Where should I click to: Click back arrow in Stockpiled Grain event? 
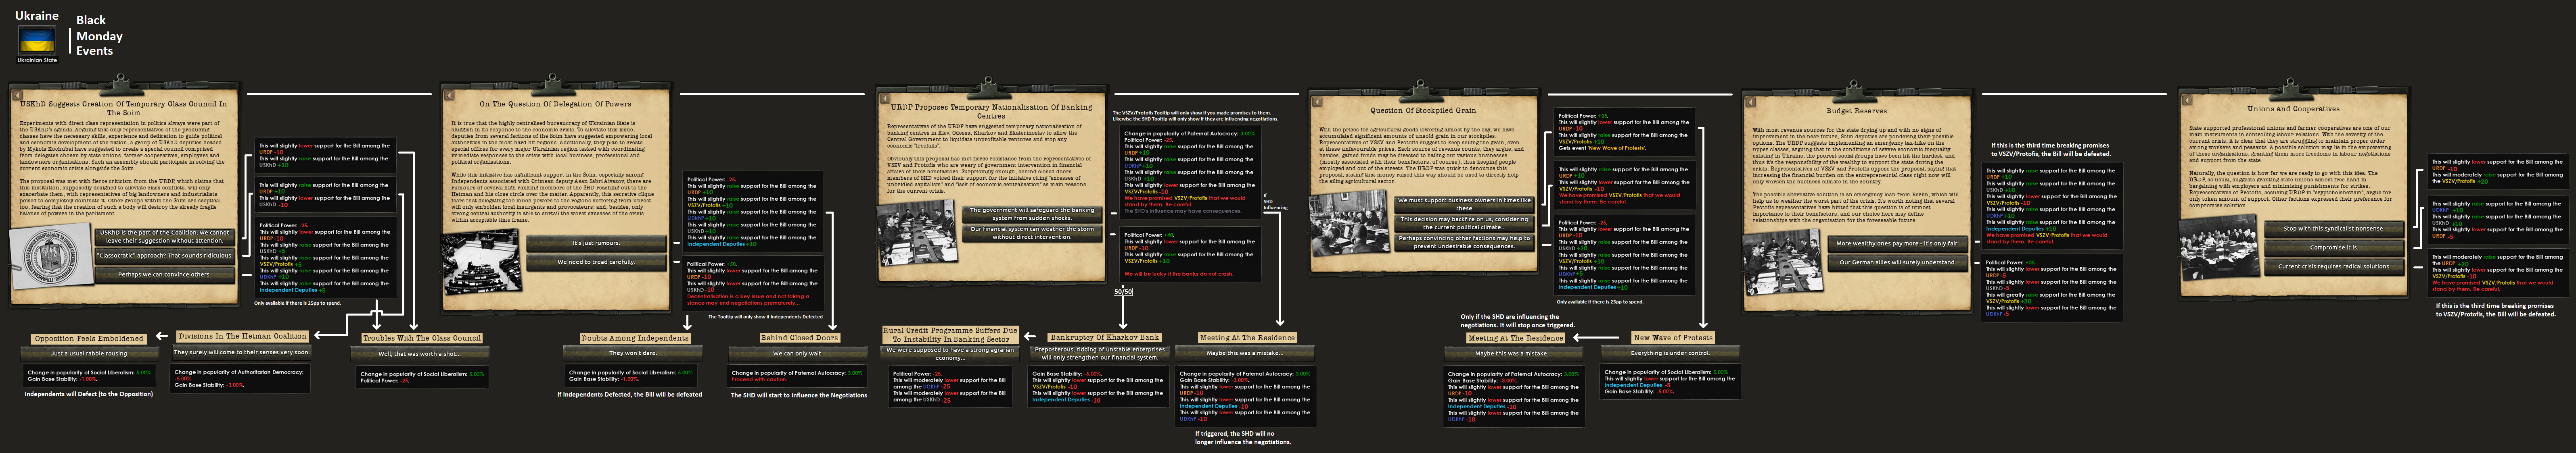pyautogui.click(x=1317, y=102)
